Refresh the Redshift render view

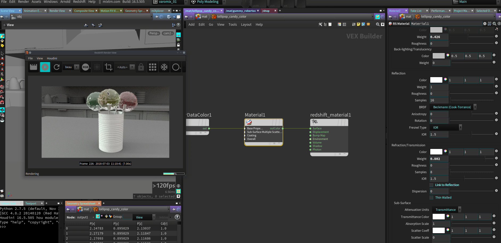point(57,67)
